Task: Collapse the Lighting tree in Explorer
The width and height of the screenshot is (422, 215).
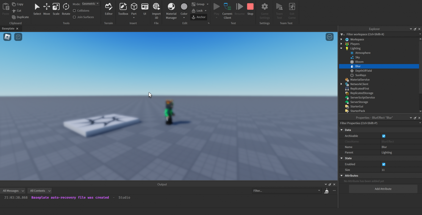Action: pos(341,48)
